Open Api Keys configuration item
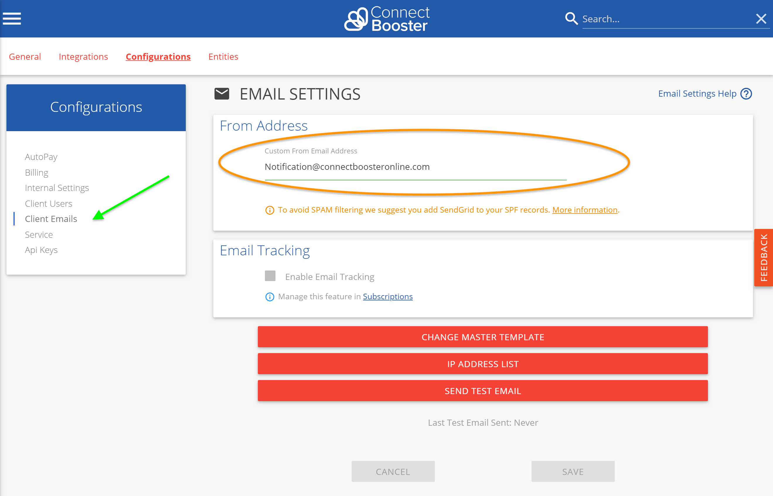 click(x=41, y=250)
